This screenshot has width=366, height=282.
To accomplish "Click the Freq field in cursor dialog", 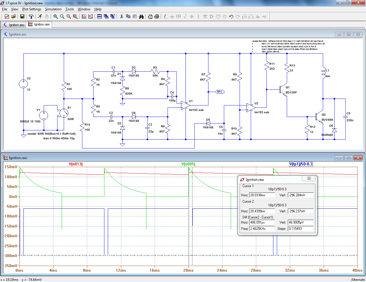I will [262, 229].
